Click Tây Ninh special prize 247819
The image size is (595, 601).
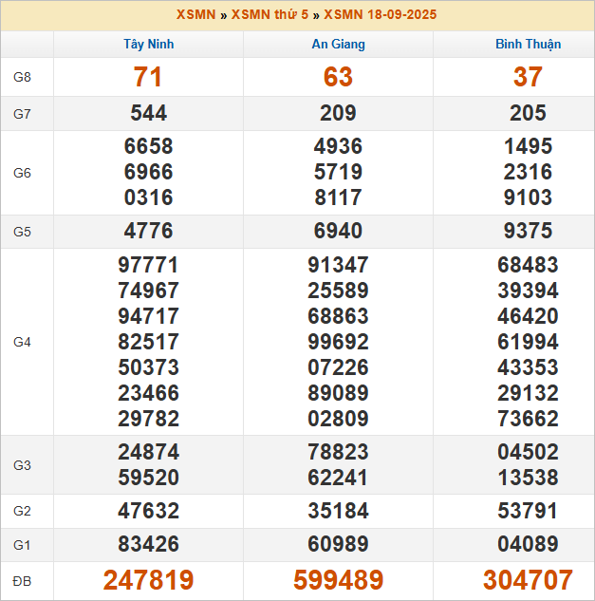(148, 580)
